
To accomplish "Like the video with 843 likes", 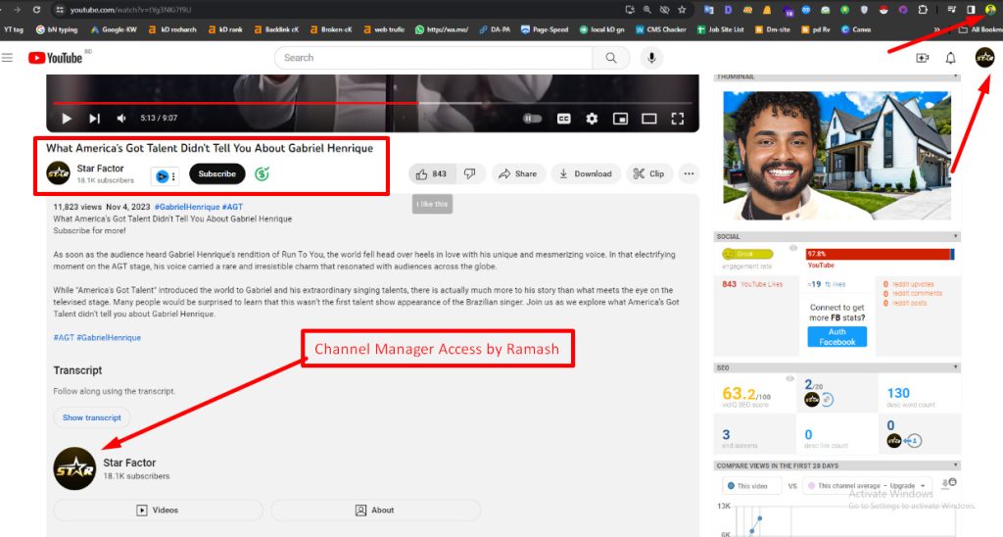I will coord(432,173).
